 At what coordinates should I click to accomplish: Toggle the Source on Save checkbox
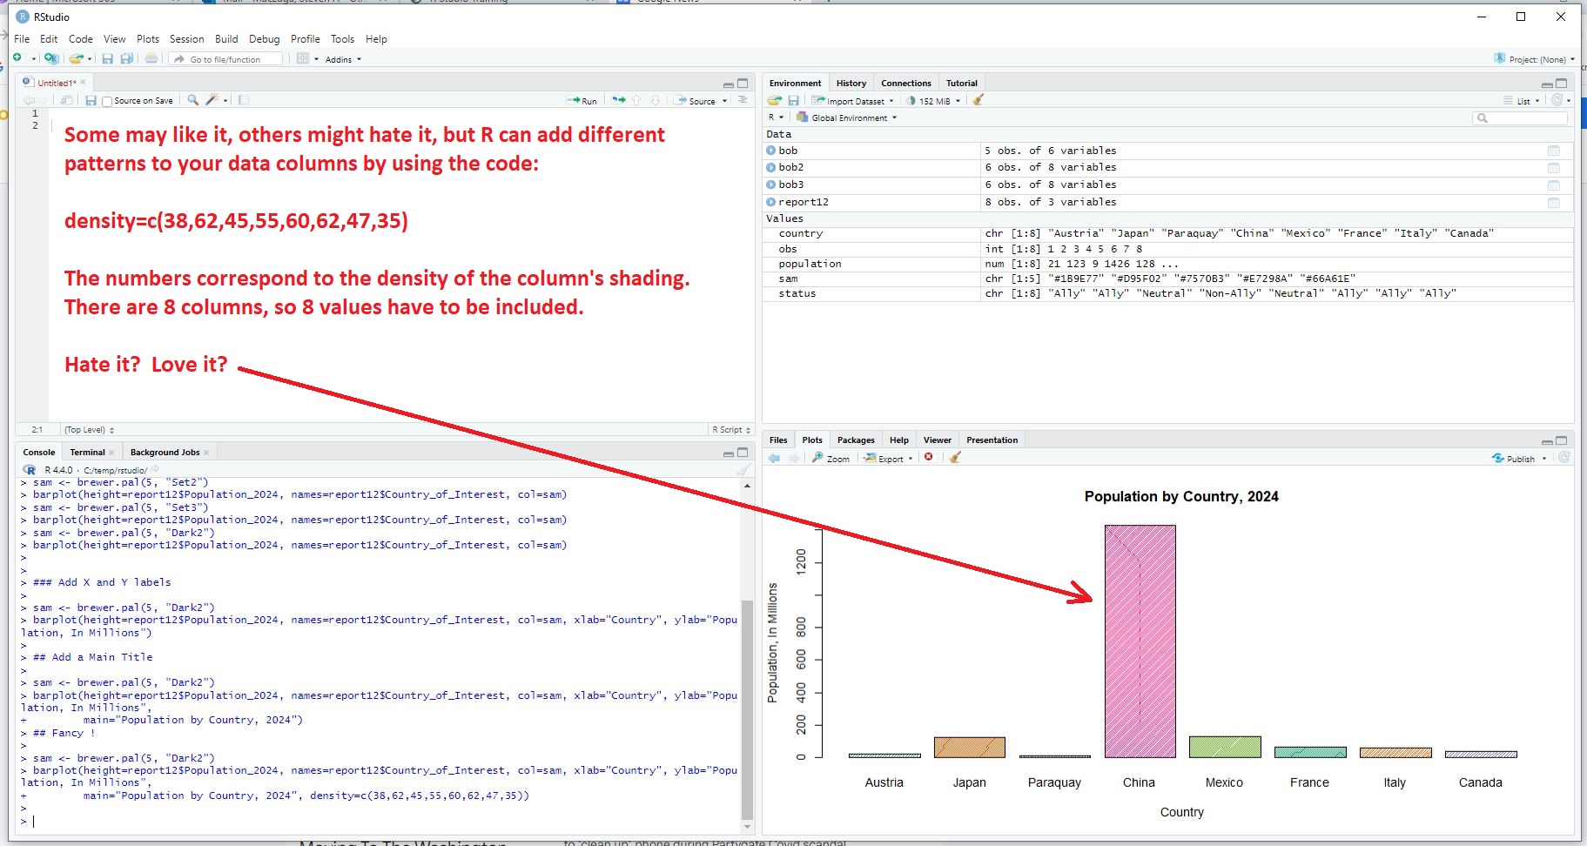tap(107, 102)
